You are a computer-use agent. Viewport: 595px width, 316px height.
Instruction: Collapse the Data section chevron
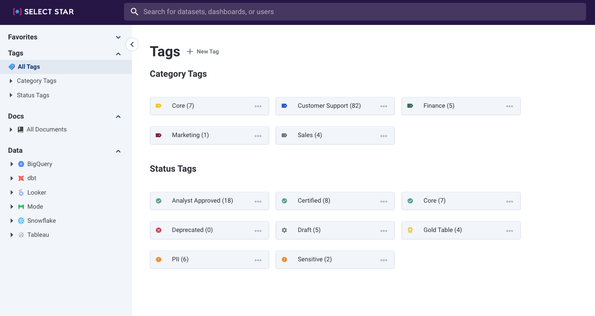coord(118,151)
